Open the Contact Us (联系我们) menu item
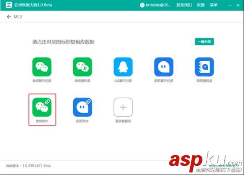 184,5
